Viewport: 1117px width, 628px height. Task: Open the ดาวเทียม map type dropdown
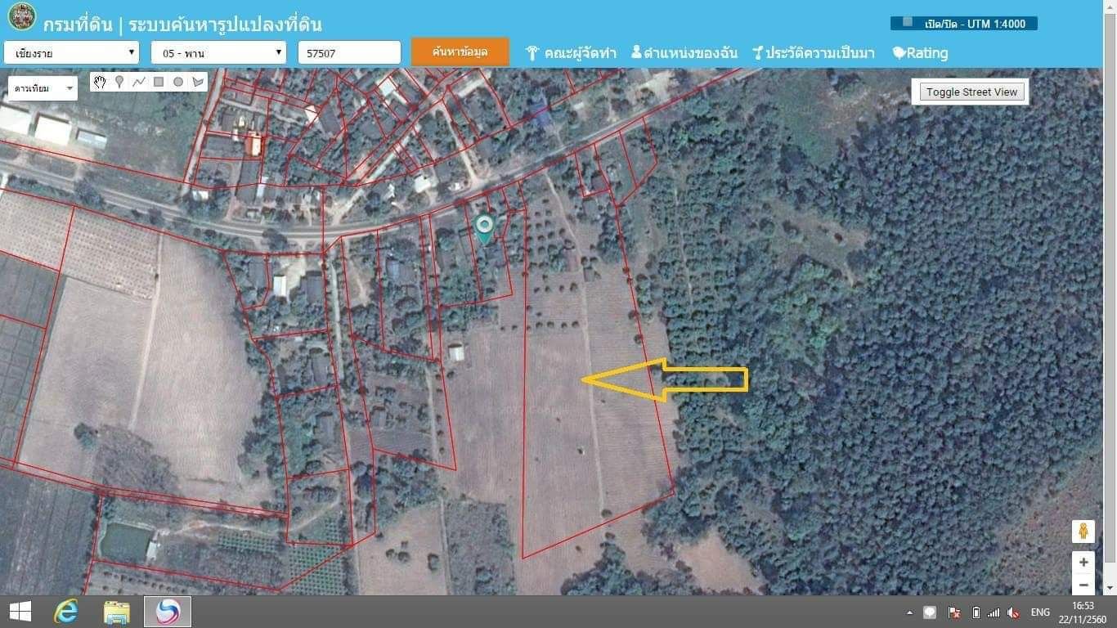pyautogui.click(x=43, y=88)
